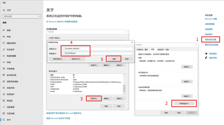Select the Advanced (高级) tab

153,49
